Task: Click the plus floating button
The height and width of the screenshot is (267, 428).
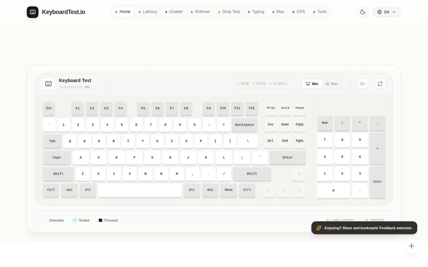Action: (x=412, y=246)
